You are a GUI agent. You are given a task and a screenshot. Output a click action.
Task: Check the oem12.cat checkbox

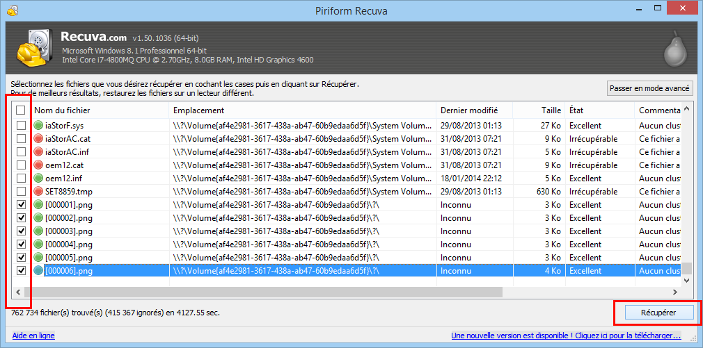point(21,165)
